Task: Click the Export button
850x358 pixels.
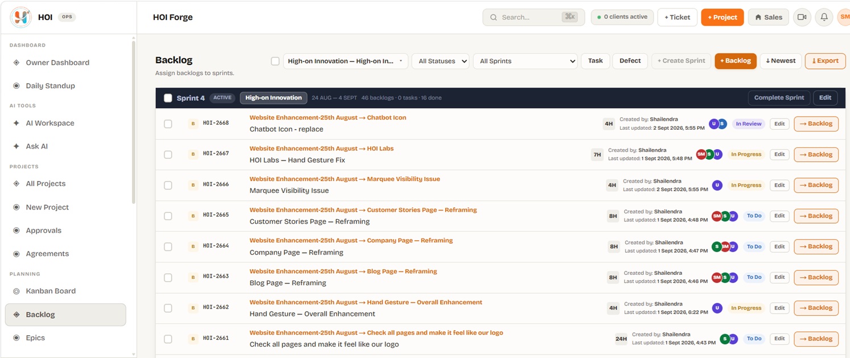Action: (825, 61)
